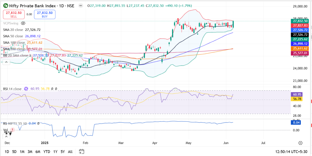Click the Jul label on time axis

(x=263, y=143)
